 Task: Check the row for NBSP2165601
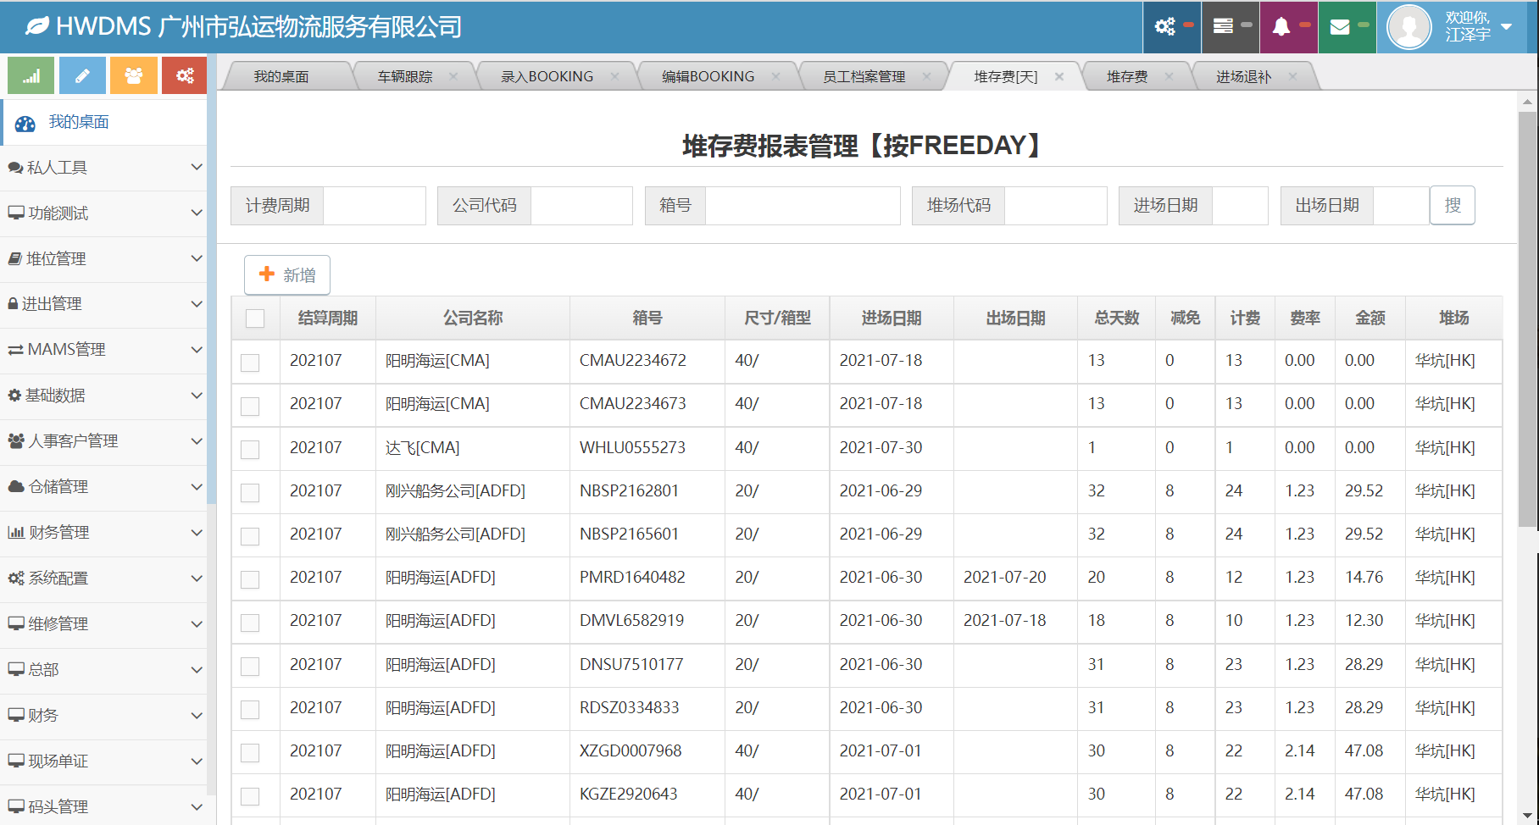pyautogui.click(x=250, y=536)
